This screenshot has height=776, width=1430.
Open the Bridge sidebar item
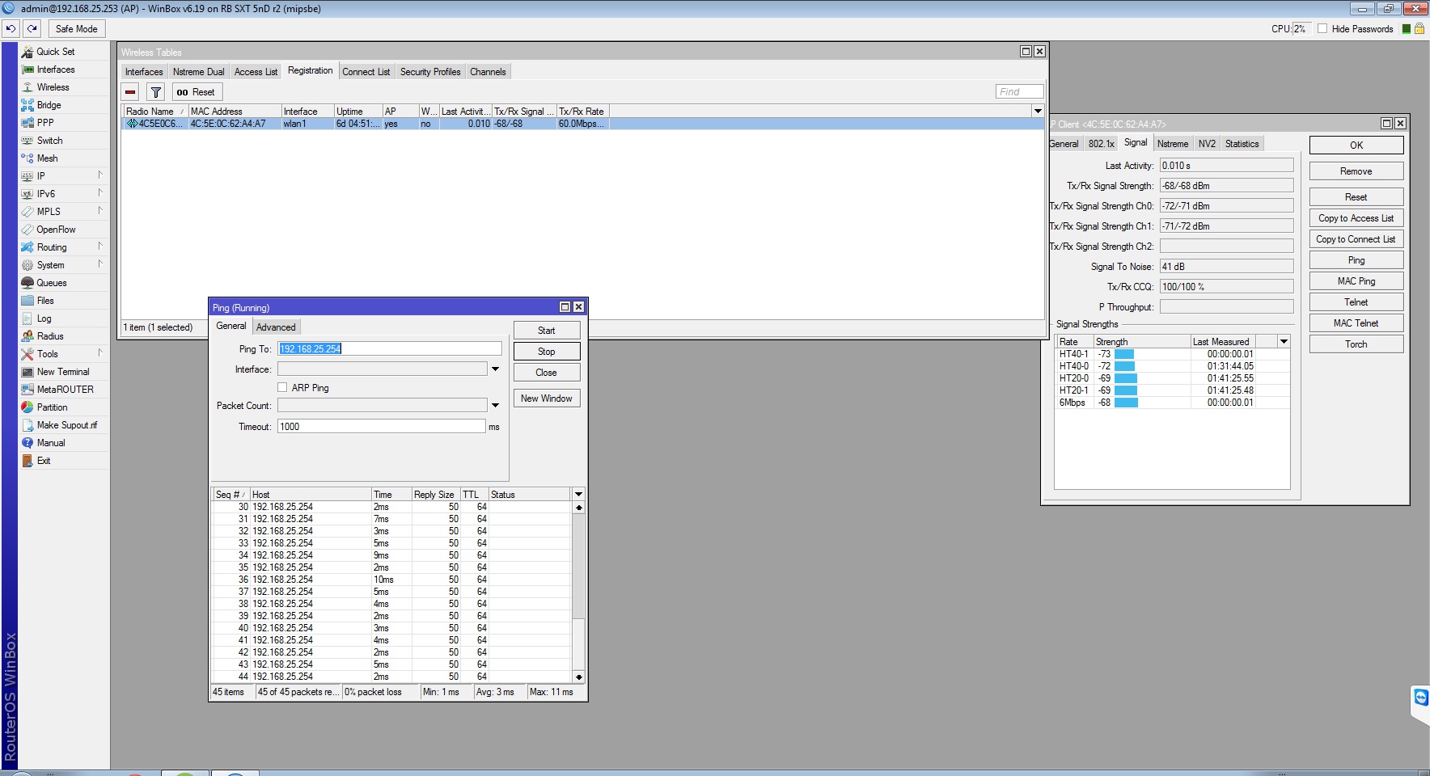click(49, 105)
